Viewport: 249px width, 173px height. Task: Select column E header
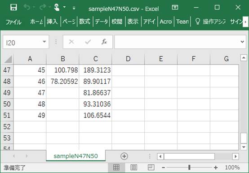click(x=161, y=59)
